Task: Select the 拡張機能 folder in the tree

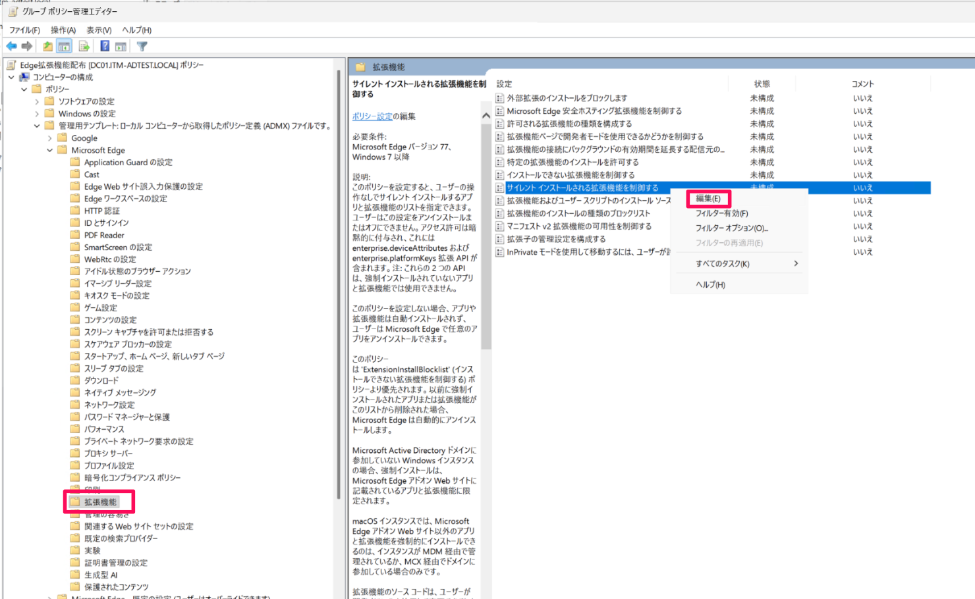Action: pyautogui.click(x=100, y=502)
